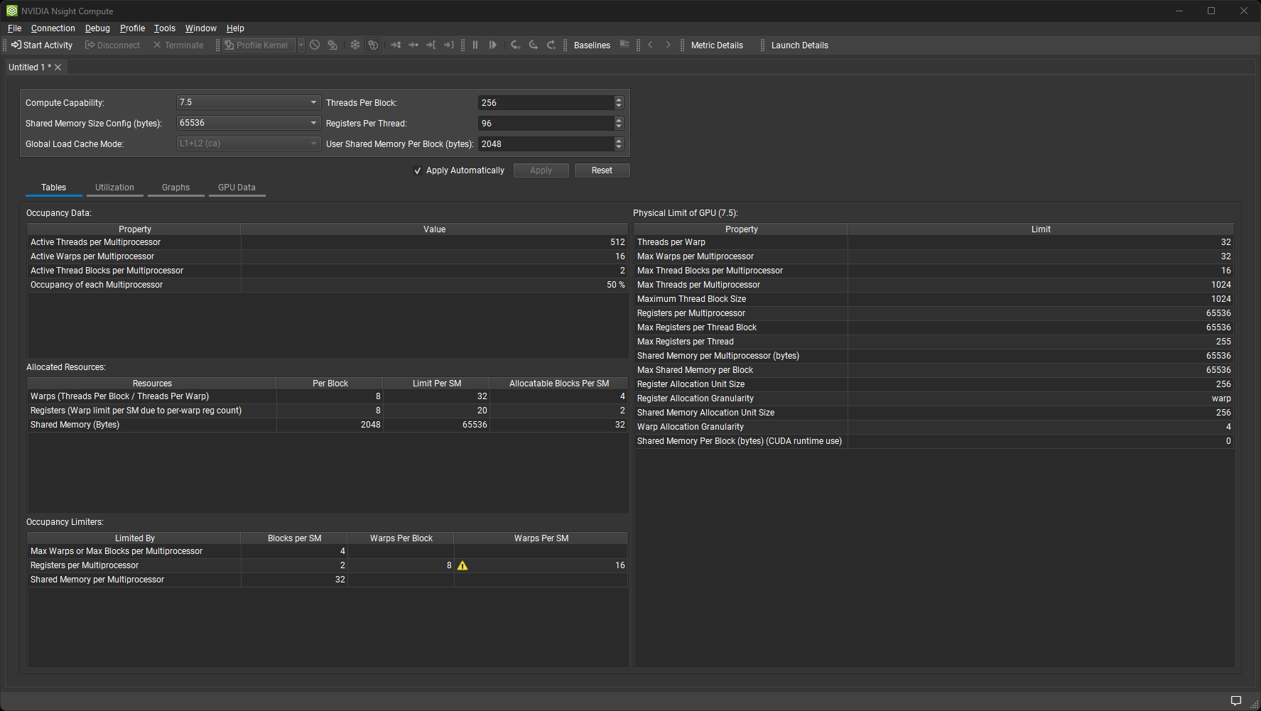Open the dropdown arrow next to Profile Kernel
Viewport: 1261px width, 711px height.
301,45
